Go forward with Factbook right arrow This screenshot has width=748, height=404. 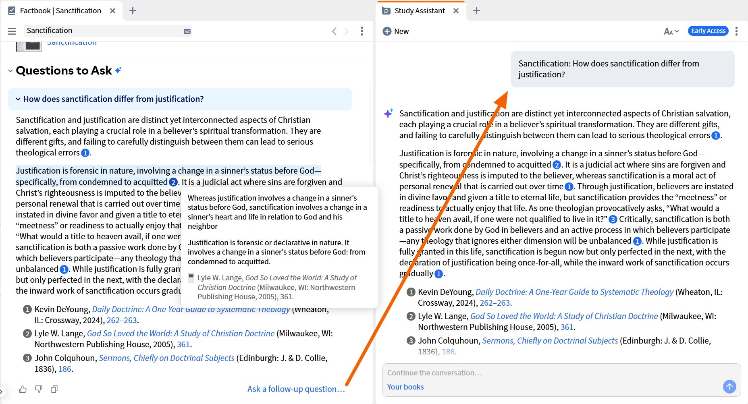coord(346,31)
